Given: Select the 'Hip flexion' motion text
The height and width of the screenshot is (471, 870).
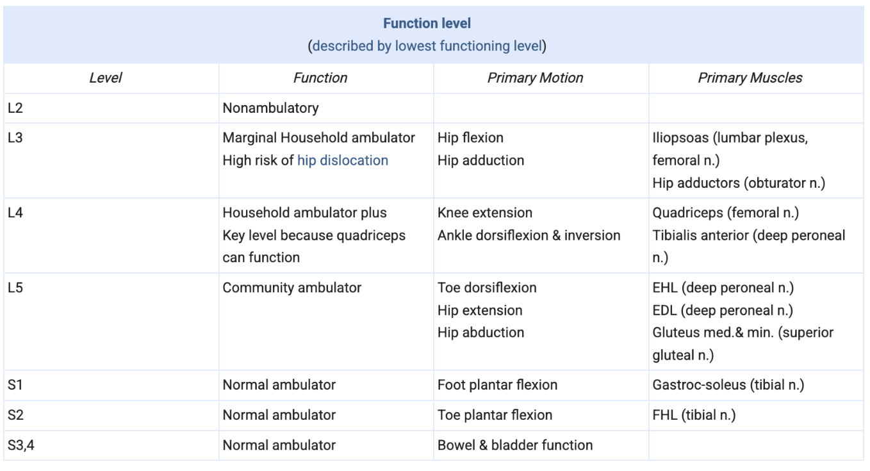Looking at the screenshot, I should [470, 138].
